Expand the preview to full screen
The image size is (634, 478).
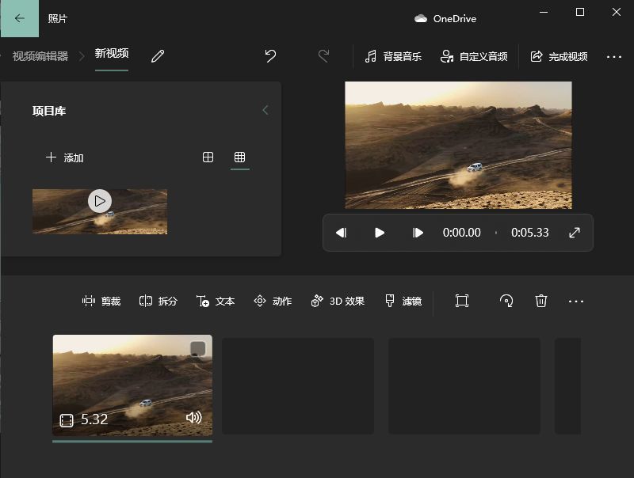575,233
